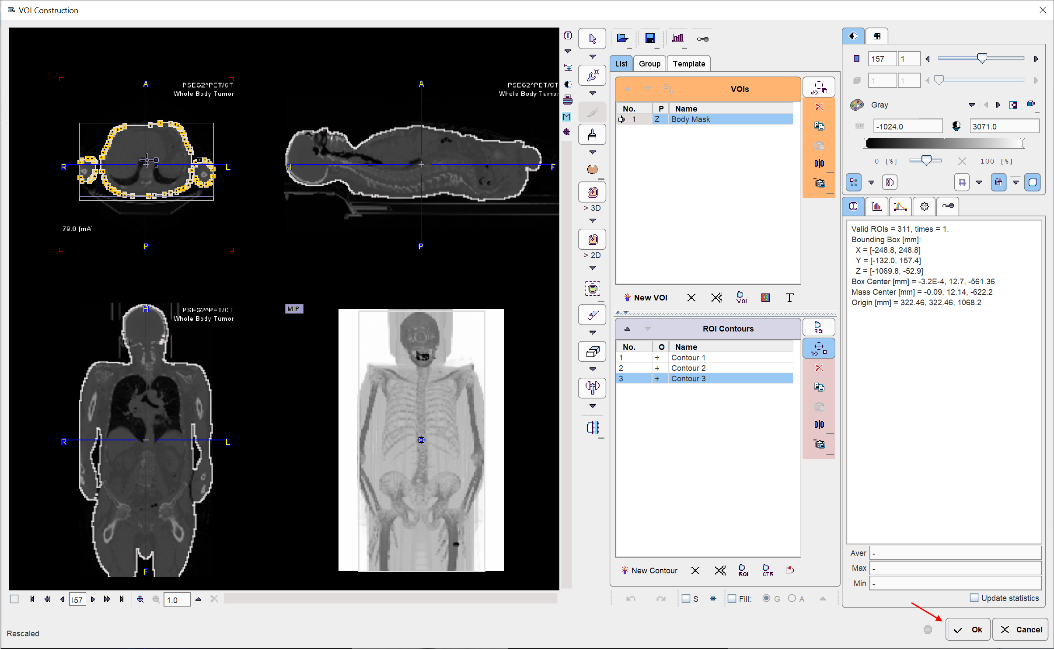
Task: Click the upper threshold field 3071.0
Action: (x=1004, y=126)
